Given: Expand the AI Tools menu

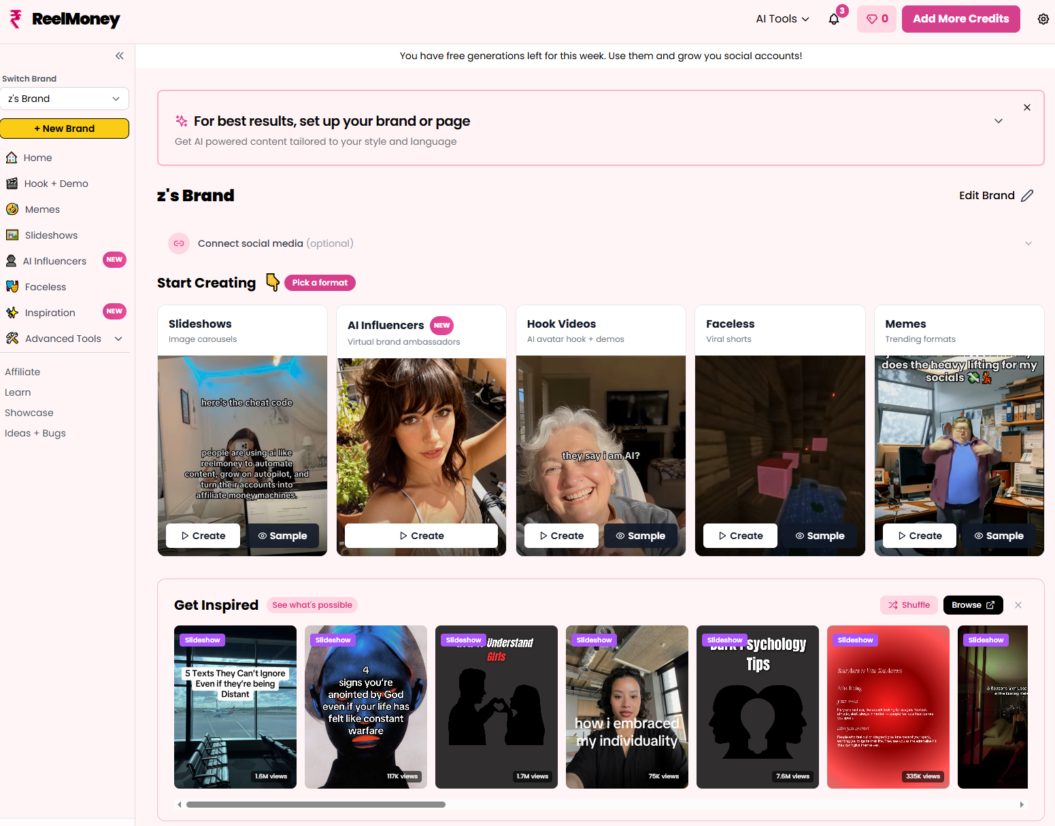Looking at the screenshot, I should coord(782,19).
